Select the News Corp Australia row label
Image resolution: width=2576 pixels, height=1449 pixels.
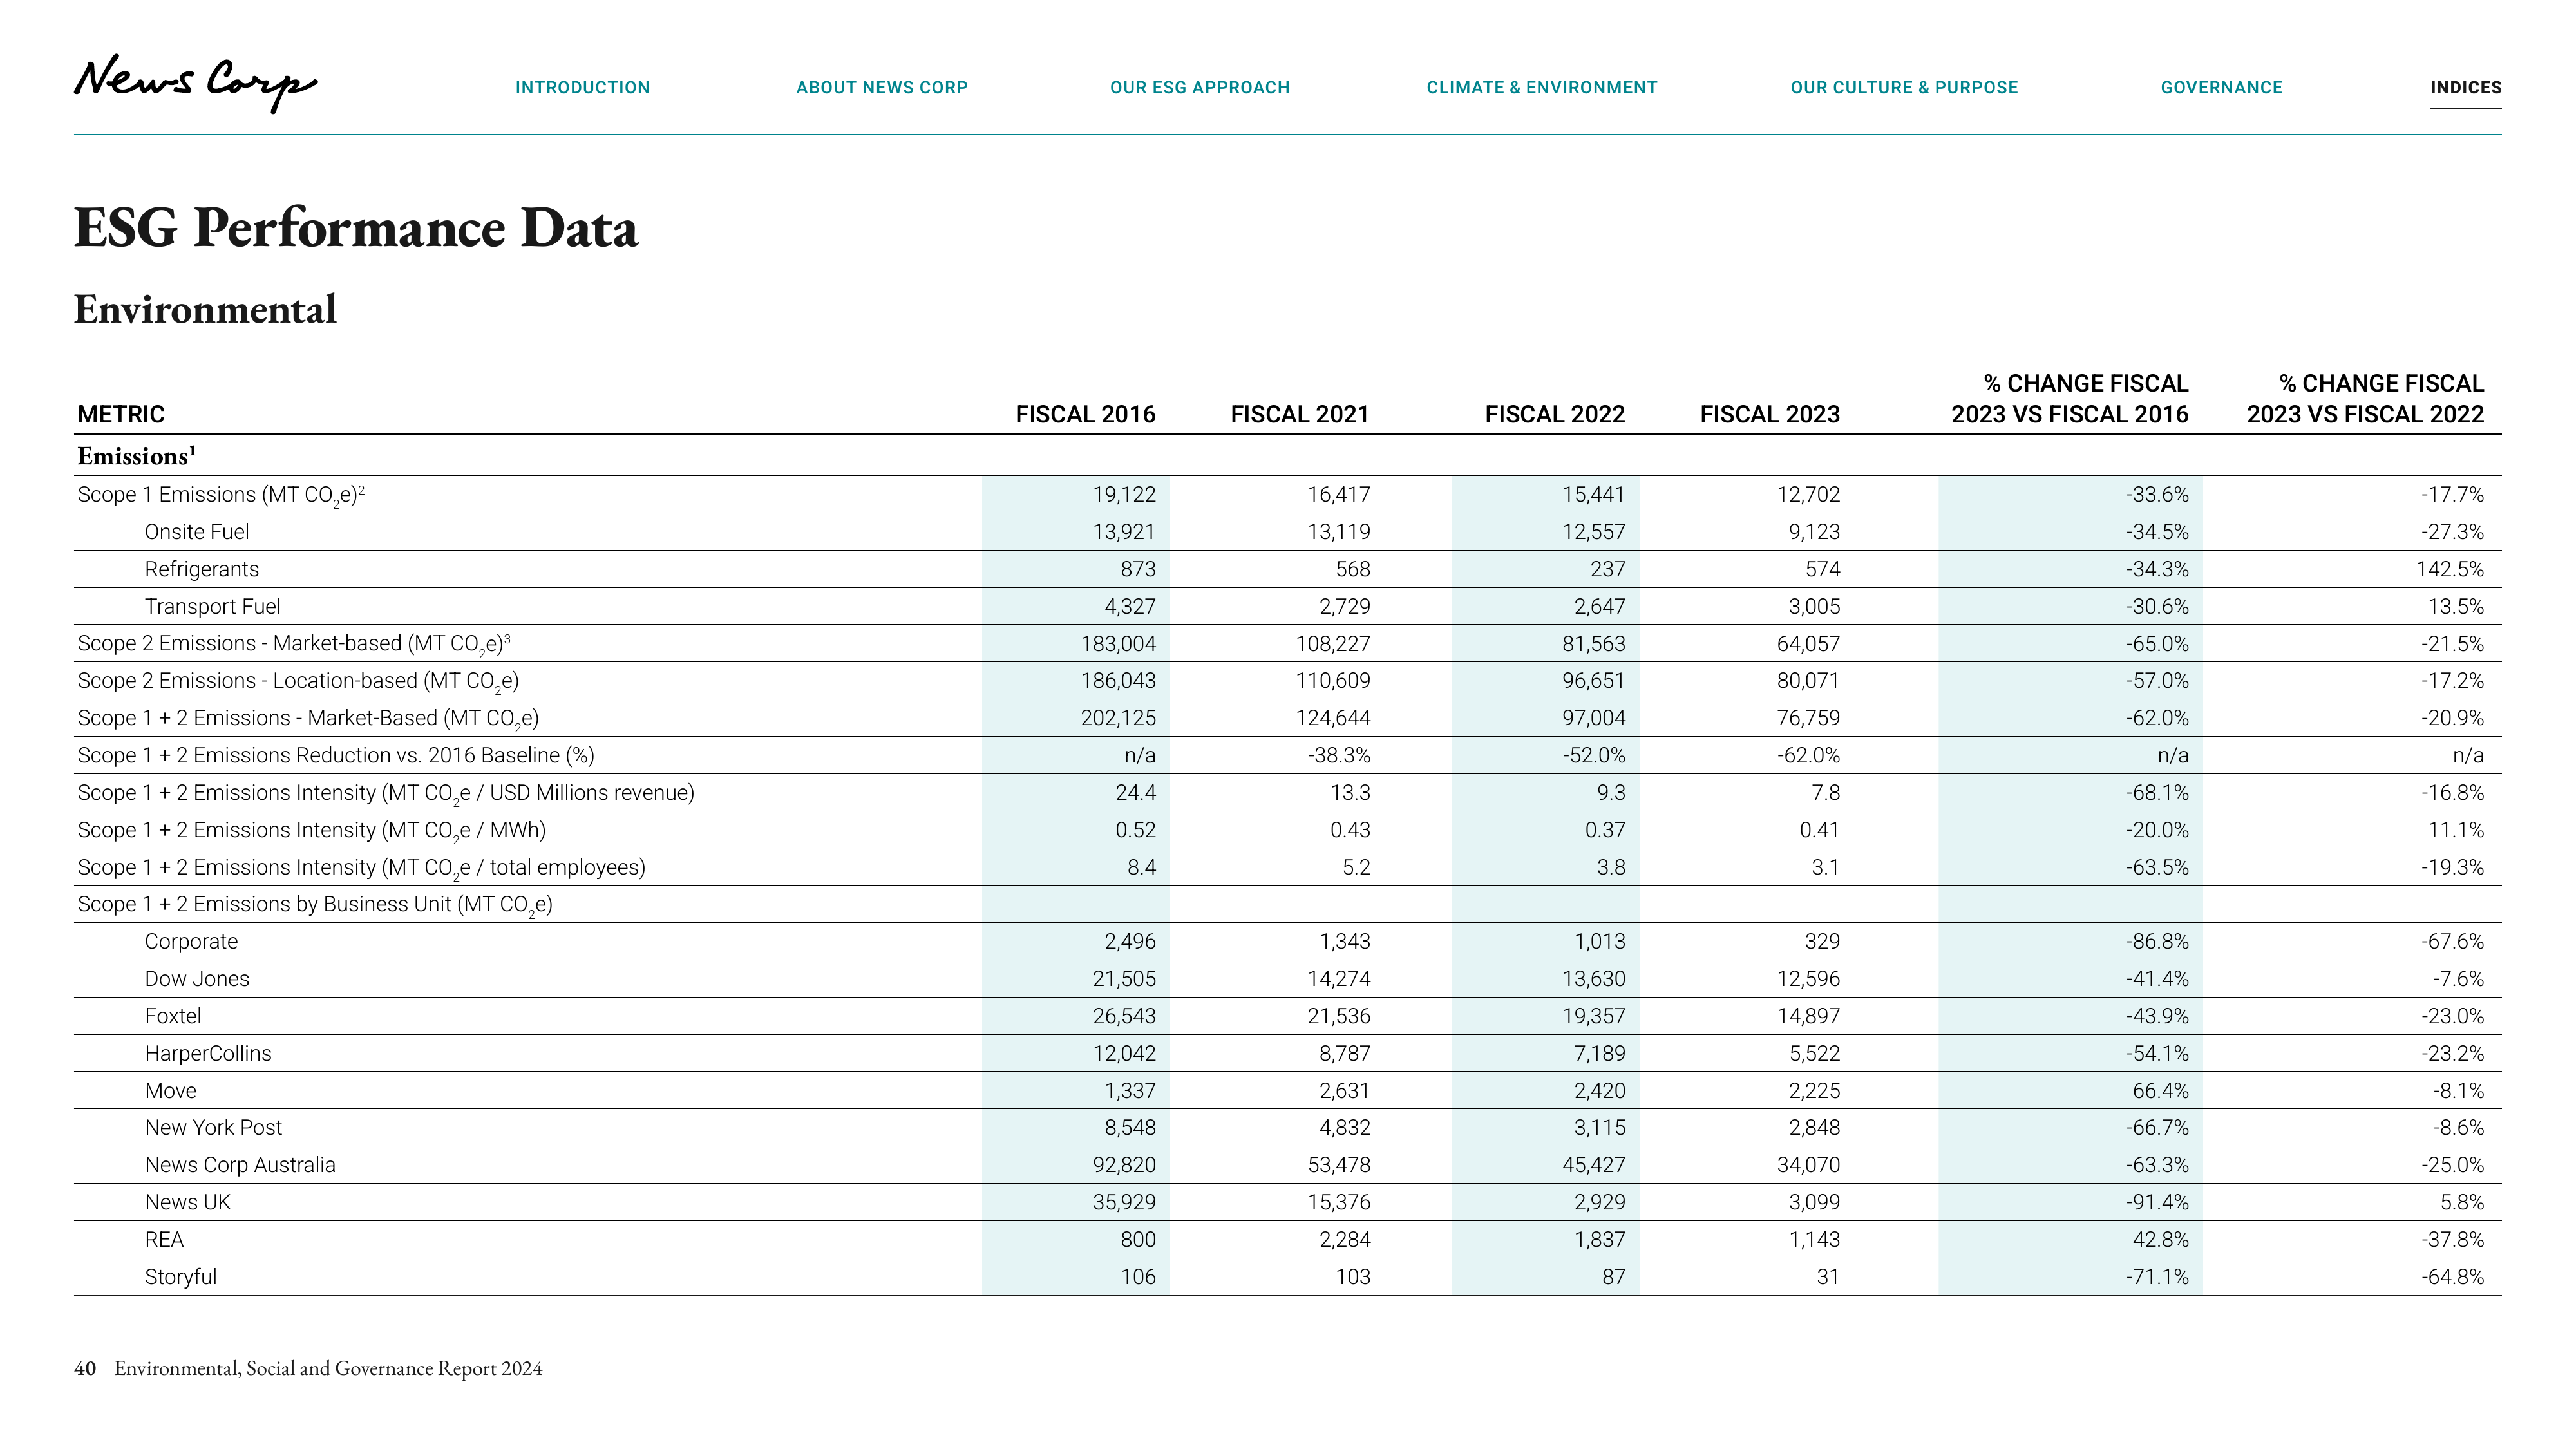240,1165
